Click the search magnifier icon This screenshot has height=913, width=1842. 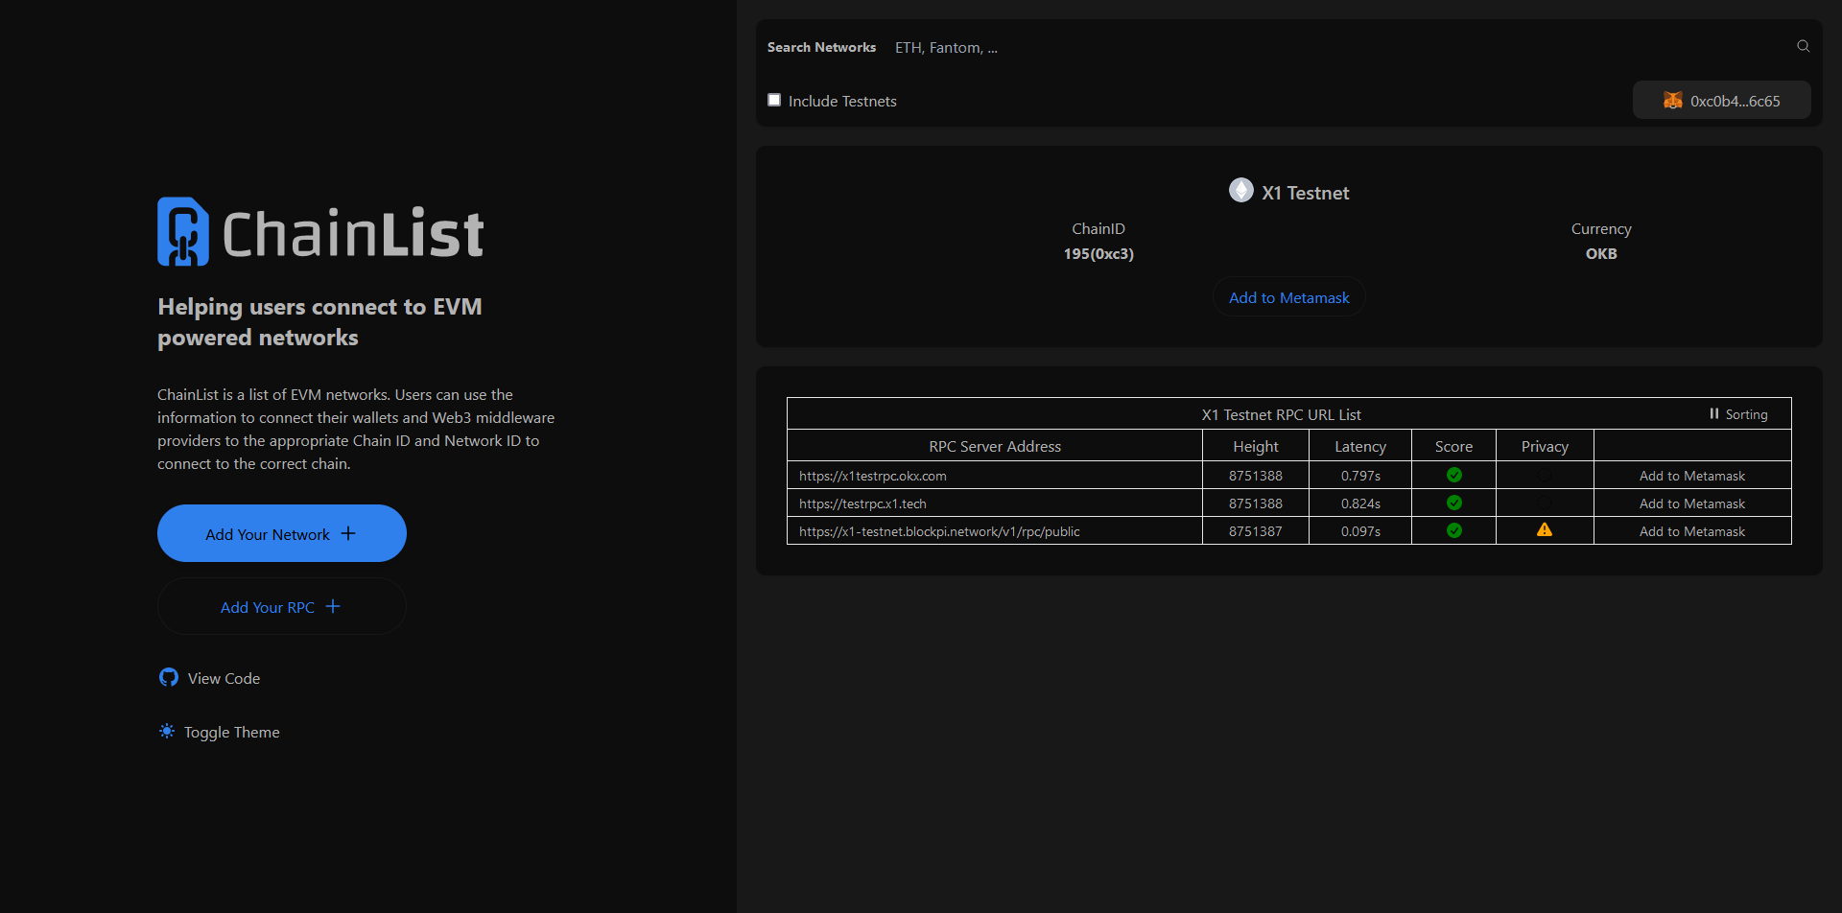[1803, 46]
